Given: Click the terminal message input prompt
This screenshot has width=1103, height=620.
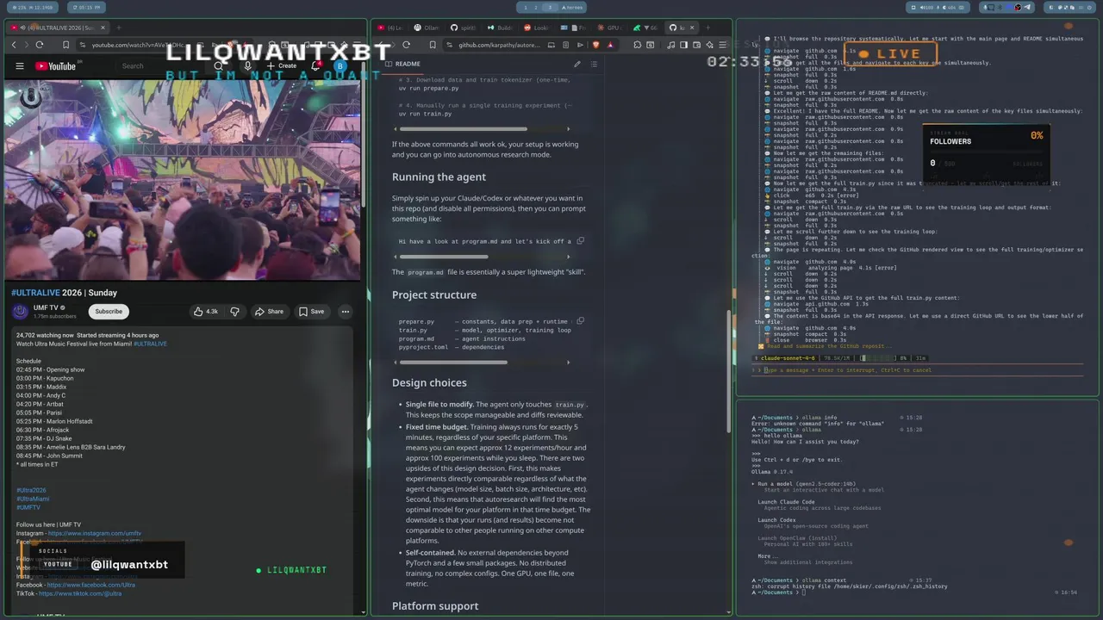Looking at the screenshot, I should (917, 370).
